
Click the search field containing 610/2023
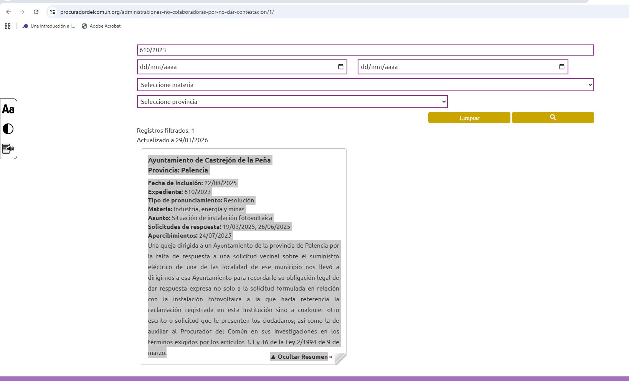point(365,50)
